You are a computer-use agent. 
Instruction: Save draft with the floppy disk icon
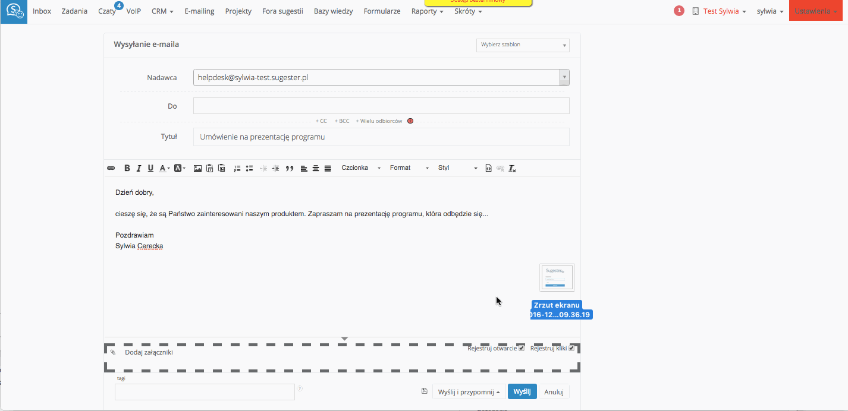click(x=424, y=391)
